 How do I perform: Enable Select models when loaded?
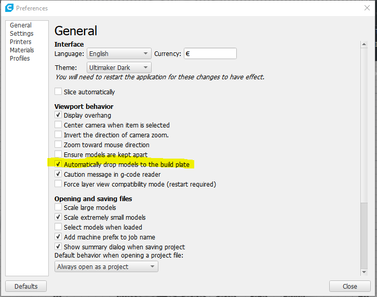(x=58, y=227)
